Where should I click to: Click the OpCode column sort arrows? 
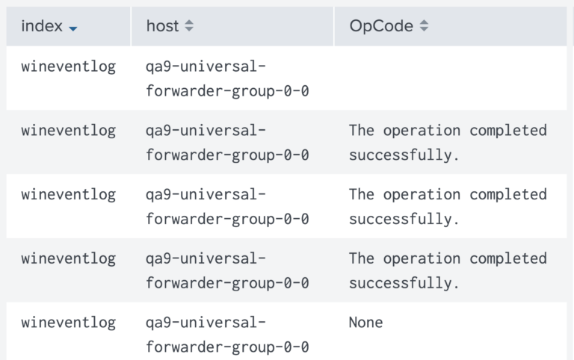(424, 25)
